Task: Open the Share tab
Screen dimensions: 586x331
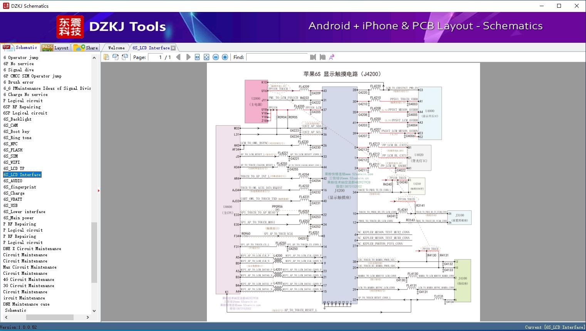Action: (86, 48)
